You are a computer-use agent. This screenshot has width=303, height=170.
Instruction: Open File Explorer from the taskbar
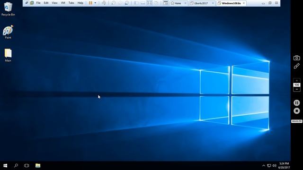coord(38,166)
